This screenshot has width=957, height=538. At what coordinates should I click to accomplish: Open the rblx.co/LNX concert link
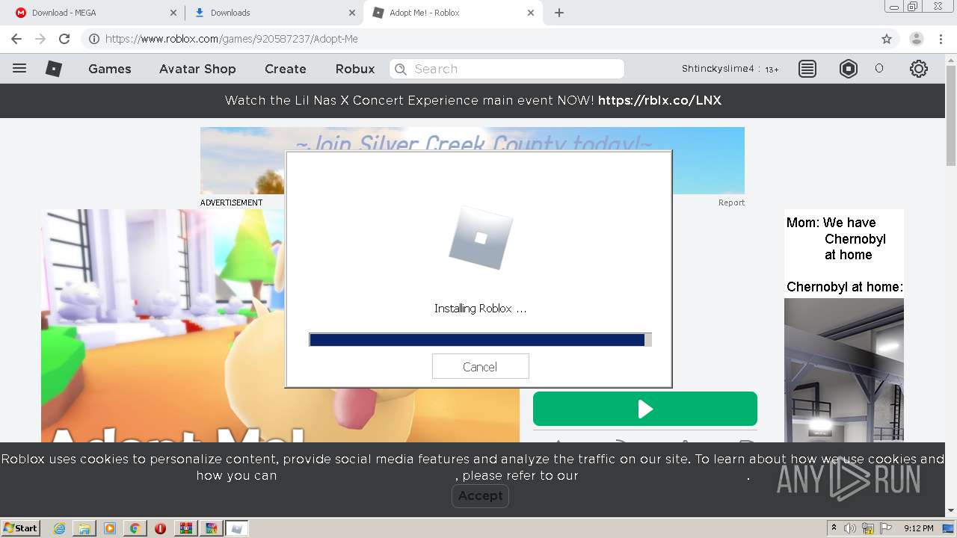click(x=659, y=100)
